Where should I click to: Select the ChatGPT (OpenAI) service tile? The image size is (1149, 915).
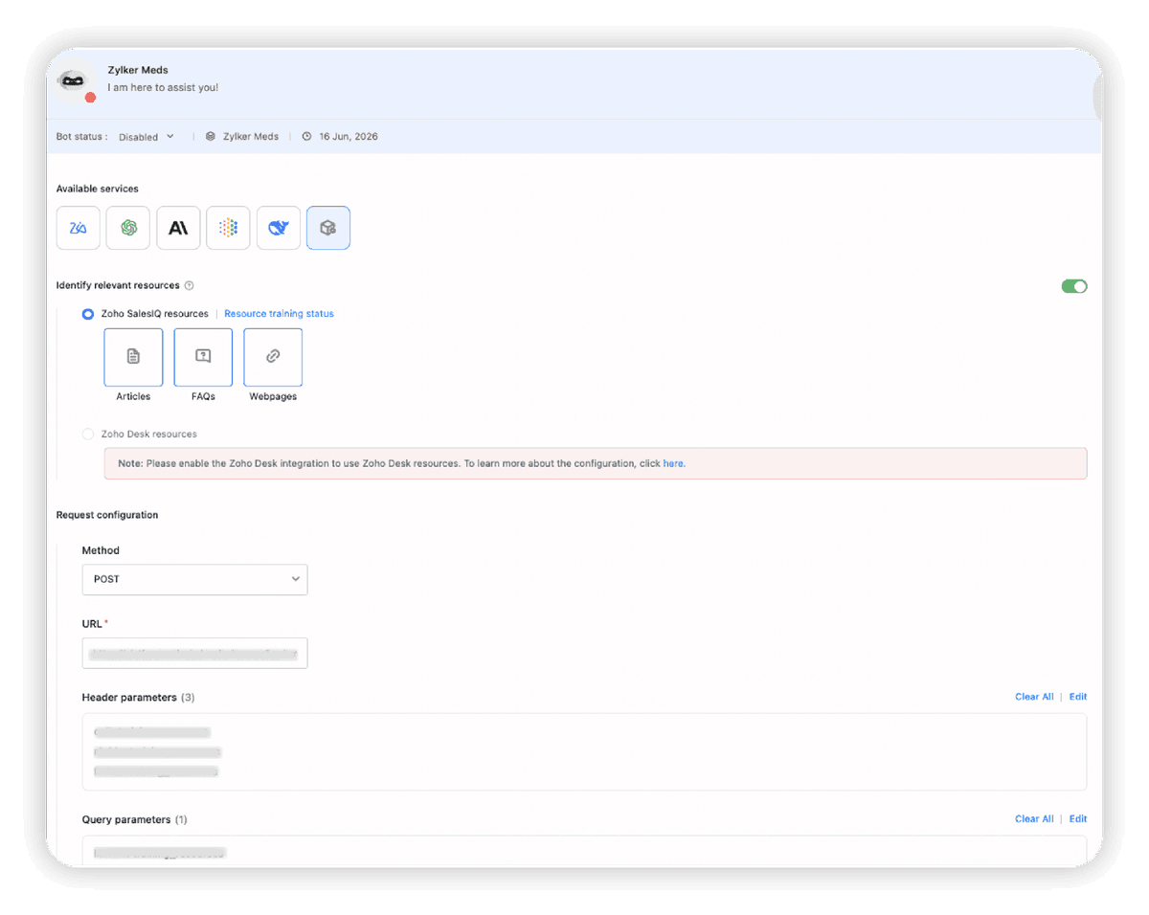[128, 228]
